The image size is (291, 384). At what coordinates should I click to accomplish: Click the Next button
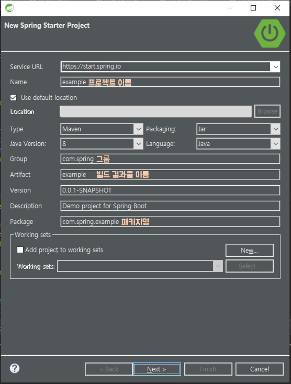[x=157, y=369]
